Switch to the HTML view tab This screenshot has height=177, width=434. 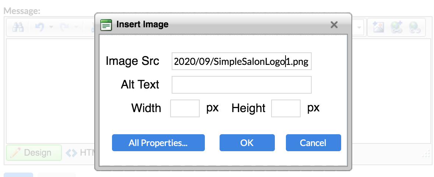tap(80, 153)
